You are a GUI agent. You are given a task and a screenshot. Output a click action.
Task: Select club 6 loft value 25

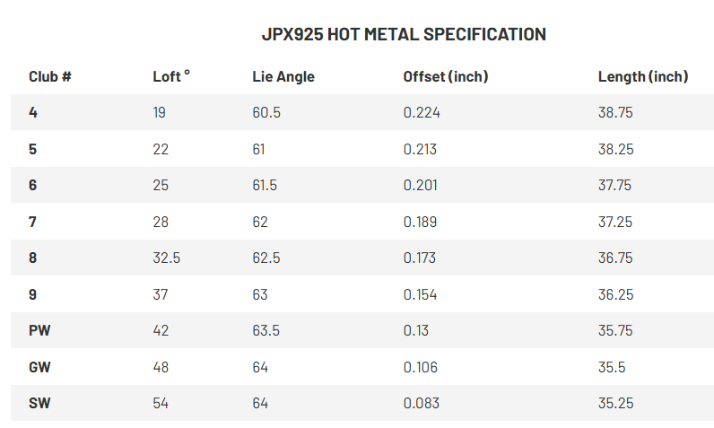(x=161, y=186)
